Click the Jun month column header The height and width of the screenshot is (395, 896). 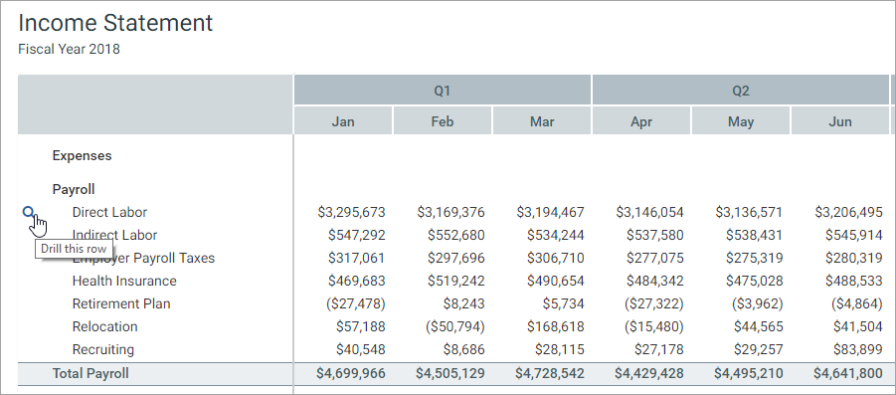tap(840, 121)
